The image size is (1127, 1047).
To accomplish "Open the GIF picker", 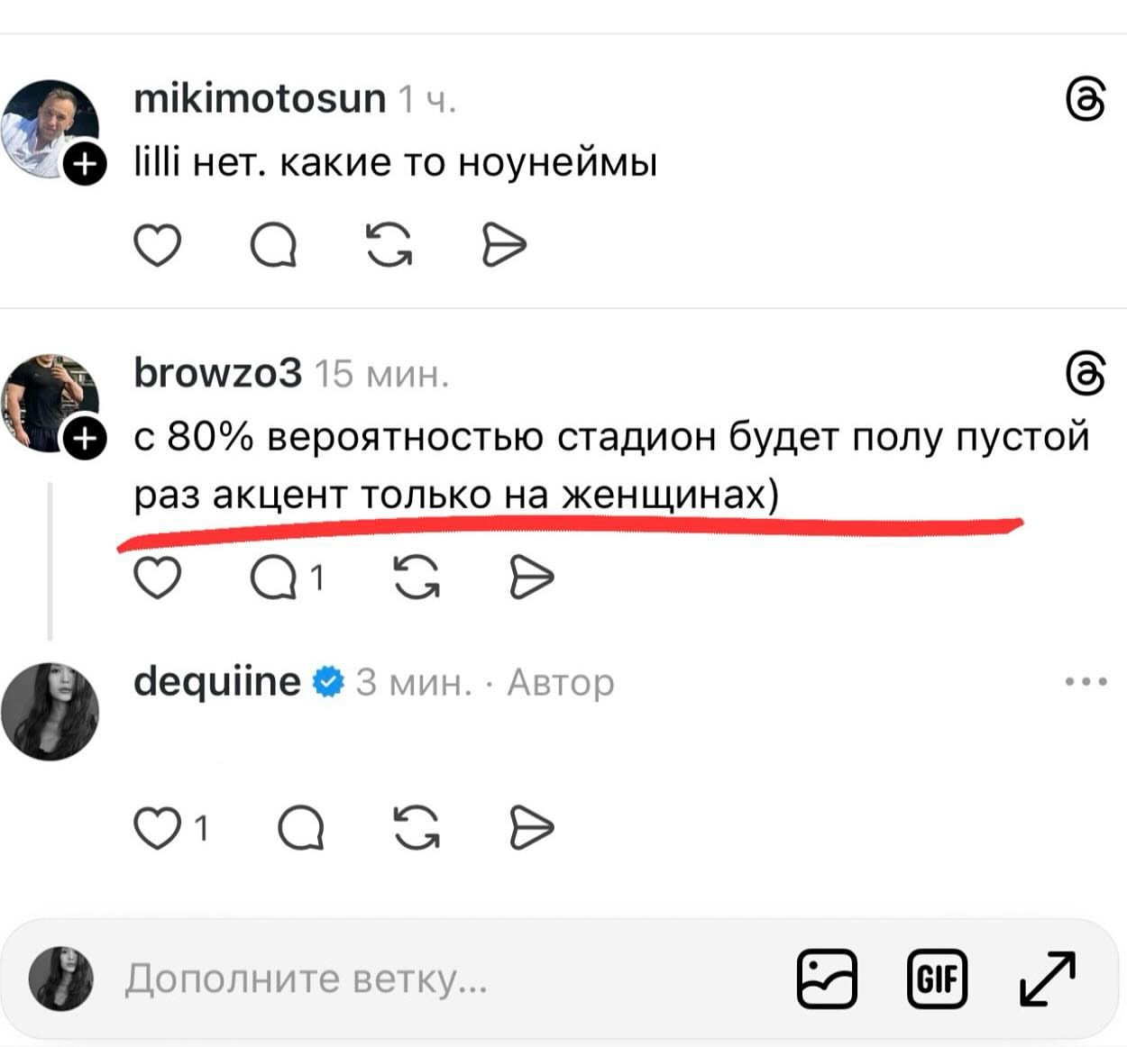I will (937, 979).
